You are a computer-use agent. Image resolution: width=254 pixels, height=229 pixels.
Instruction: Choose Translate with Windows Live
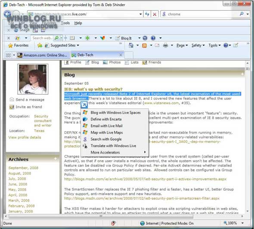tap(115, 146)
